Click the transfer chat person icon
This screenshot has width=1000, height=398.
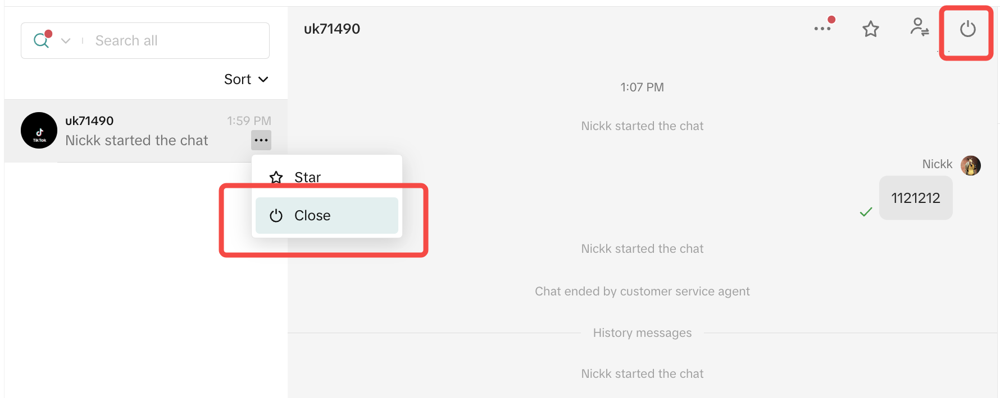click(x=919, y=27)
